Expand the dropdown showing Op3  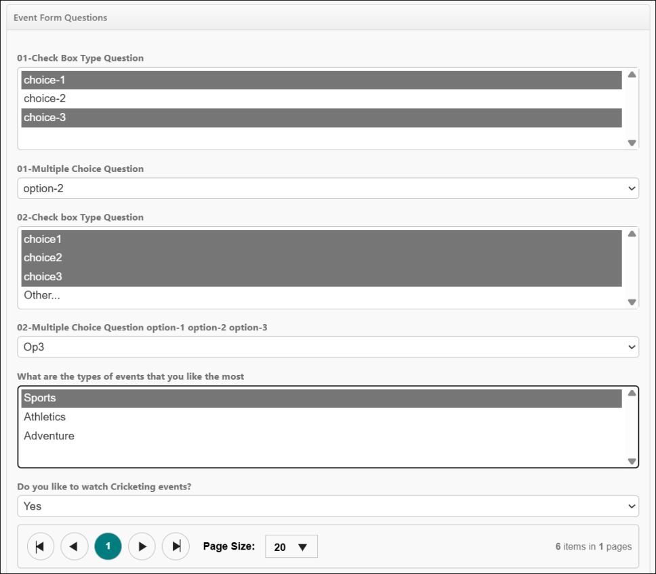coord(327,347)
